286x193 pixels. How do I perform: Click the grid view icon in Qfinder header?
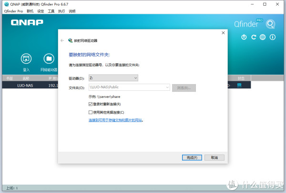pos(272,37)
